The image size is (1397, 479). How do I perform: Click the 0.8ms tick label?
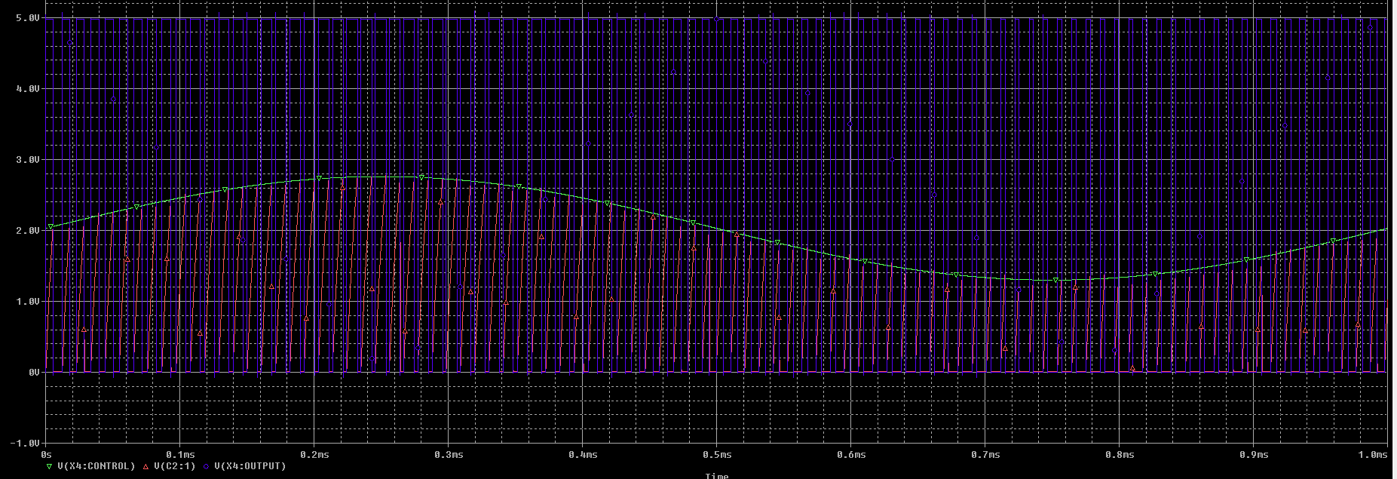pyautogui.click(x=1119, y=455)
